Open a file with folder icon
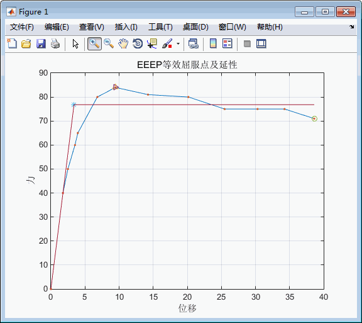 click(26, 43)
